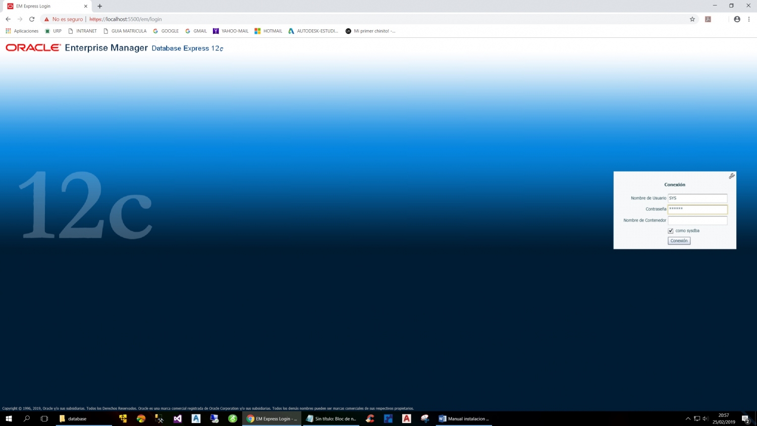Screen dimensions: 757x426
Task: Click the tools/hammer app icon in taskbar
Action: (159, 418)
